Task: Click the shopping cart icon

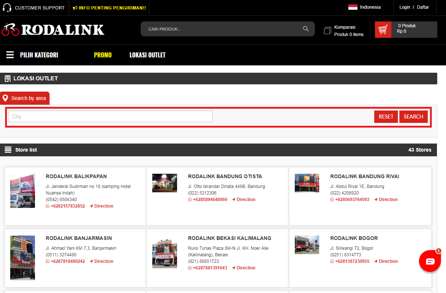Action: (x=383, y=29)
